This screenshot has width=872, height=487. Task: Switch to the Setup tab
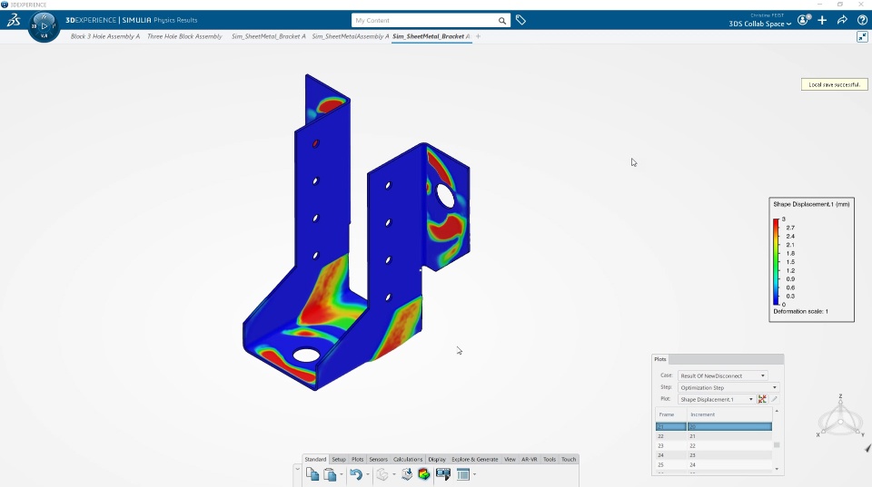tap(339, 459)
